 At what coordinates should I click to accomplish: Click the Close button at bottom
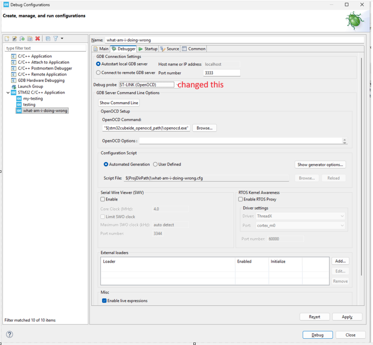350,335
